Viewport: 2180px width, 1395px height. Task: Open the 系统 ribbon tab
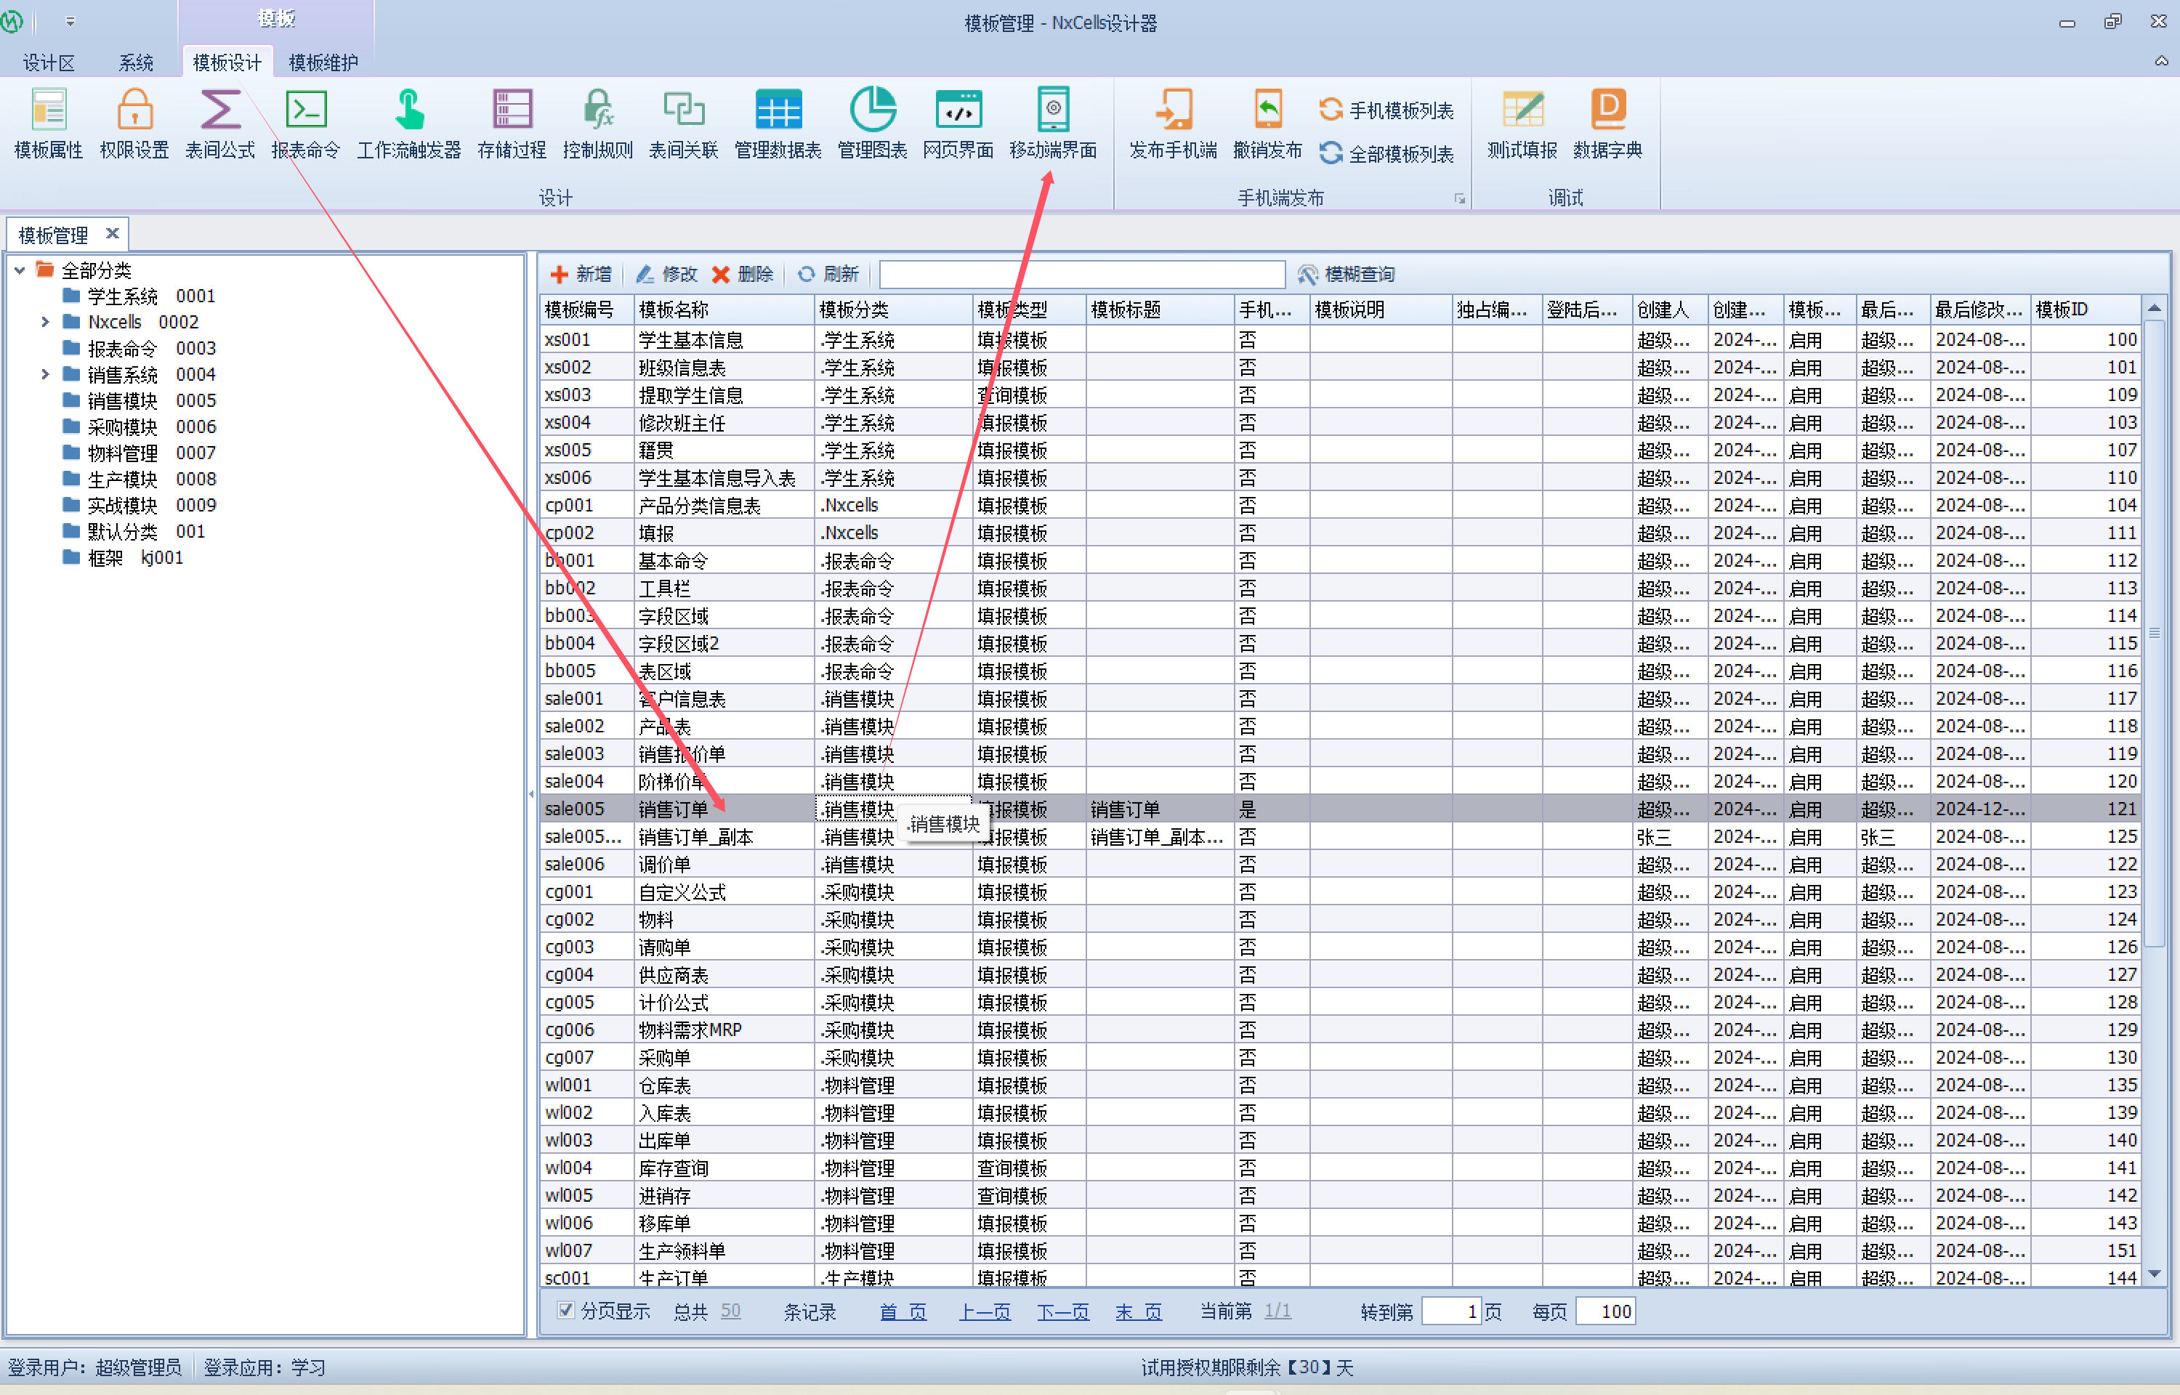[136, 62]
